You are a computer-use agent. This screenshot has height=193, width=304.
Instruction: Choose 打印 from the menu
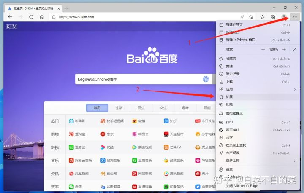click(x=258, y=122)
